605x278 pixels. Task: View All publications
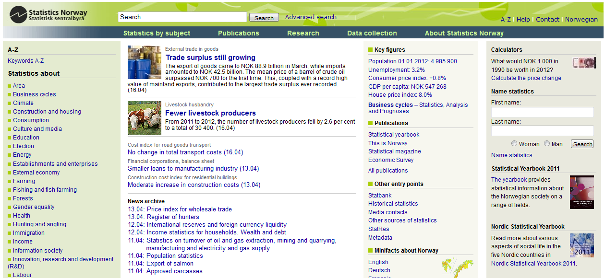[x=388, y=171]
